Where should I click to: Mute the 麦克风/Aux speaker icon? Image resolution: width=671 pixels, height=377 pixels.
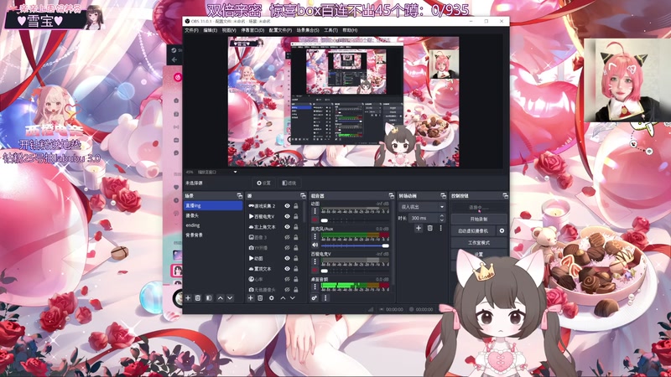click(315, 245)
